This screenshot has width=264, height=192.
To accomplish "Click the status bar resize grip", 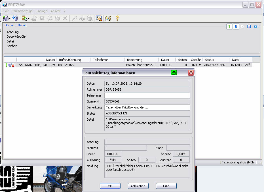I will pyautogui.click(x=260, y=163).
